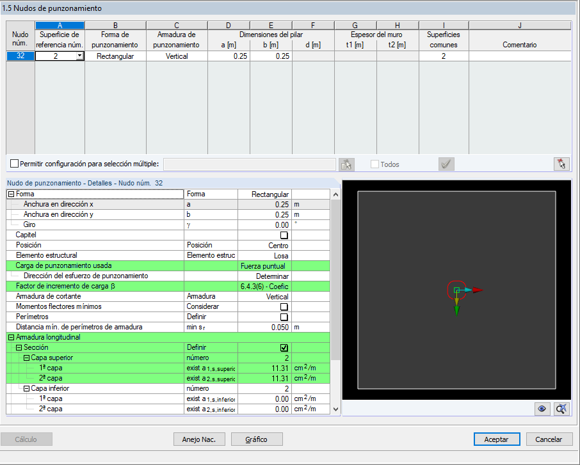Collapse the Capa superior node
Viewport: 580px width, 465px height.
[26, 358]
